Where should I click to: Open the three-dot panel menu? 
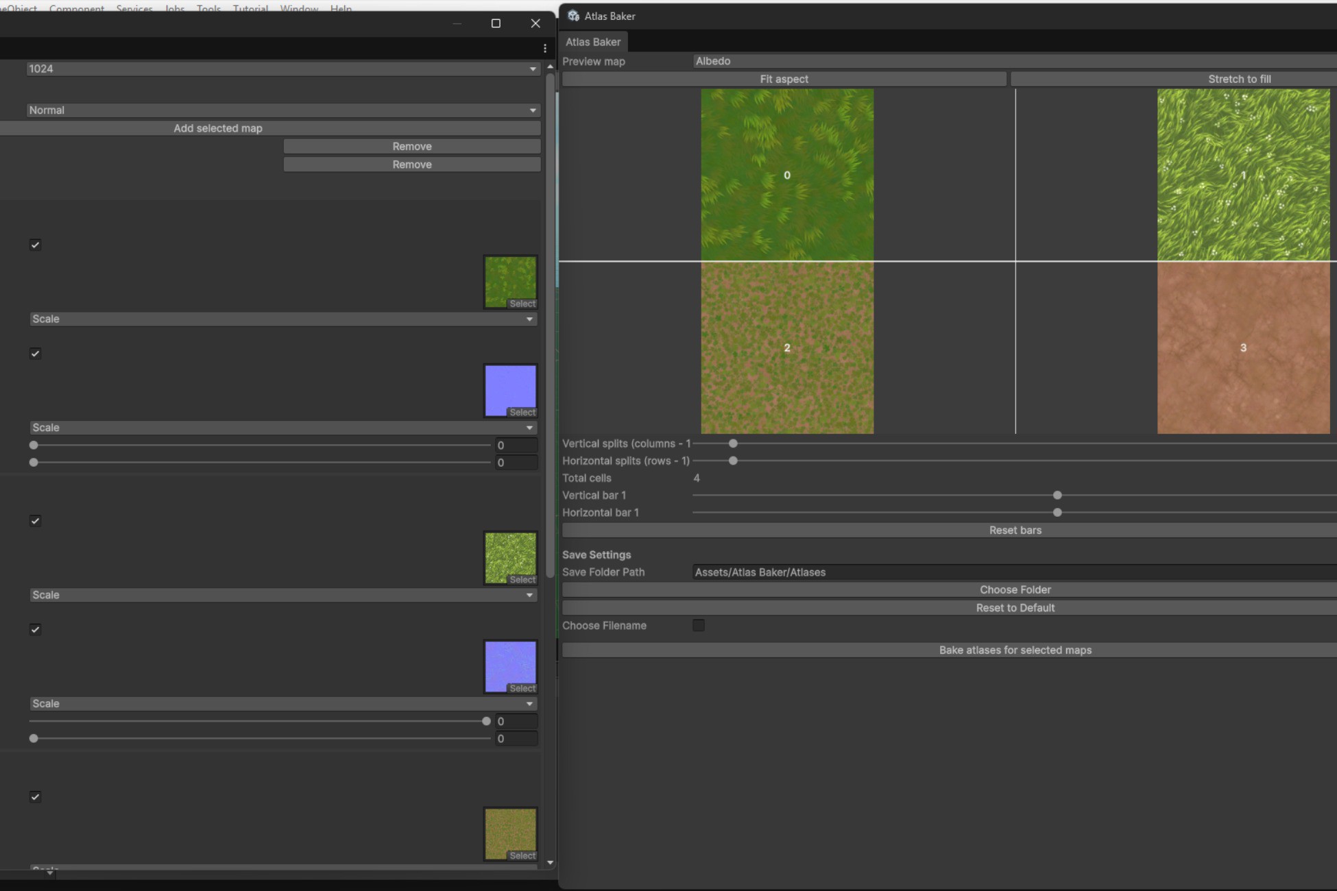[544, 48]
